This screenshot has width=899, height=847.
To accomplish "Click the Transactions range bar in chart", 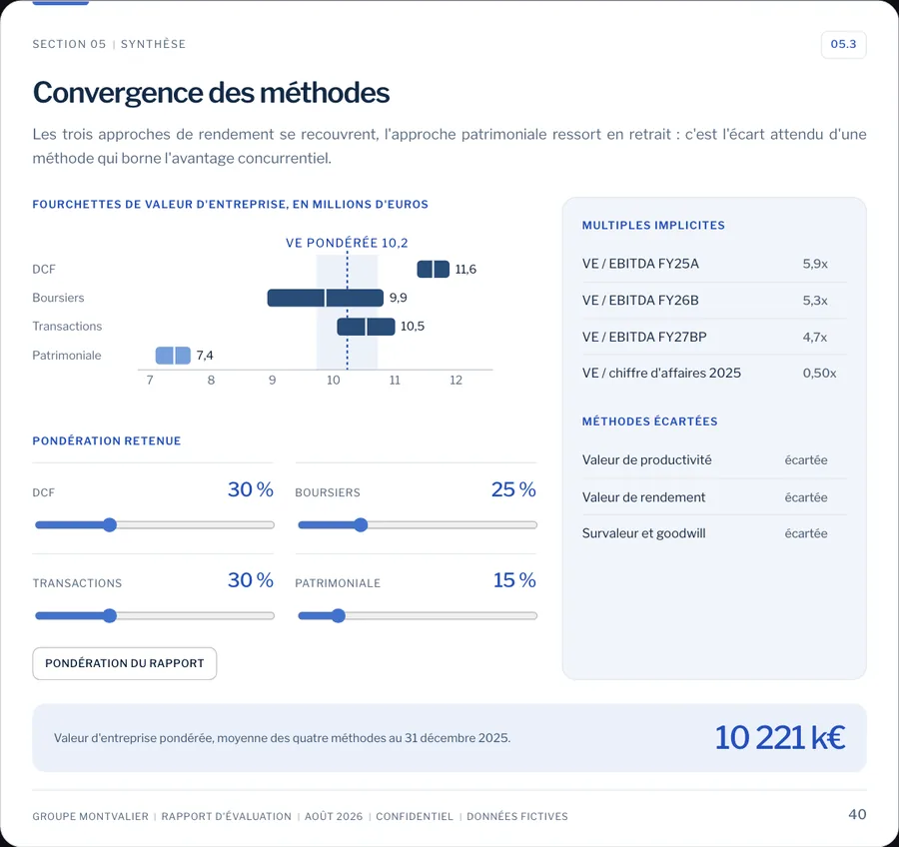I will coord(366,327).
